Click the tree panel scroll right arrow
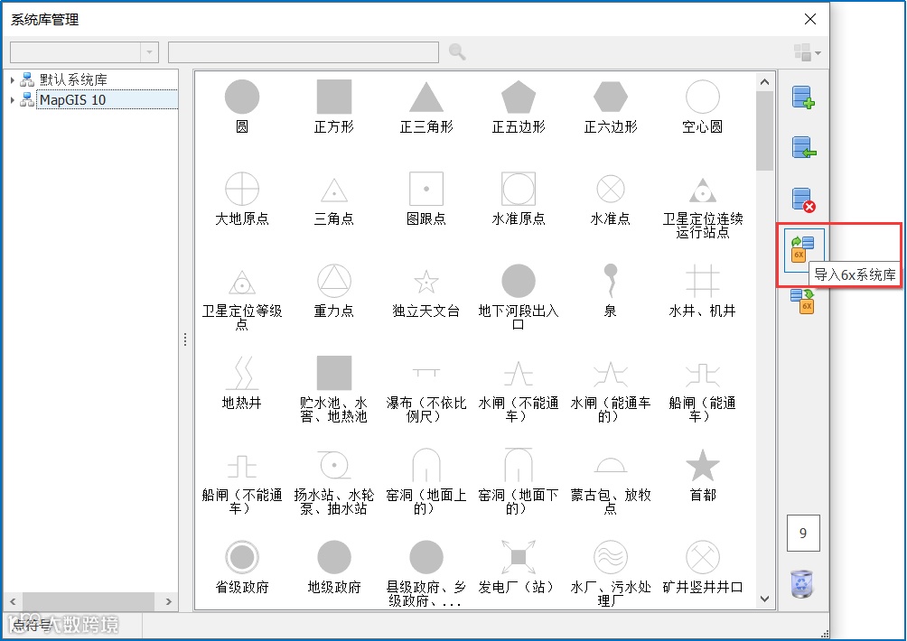907x641 pixels. 168,601
